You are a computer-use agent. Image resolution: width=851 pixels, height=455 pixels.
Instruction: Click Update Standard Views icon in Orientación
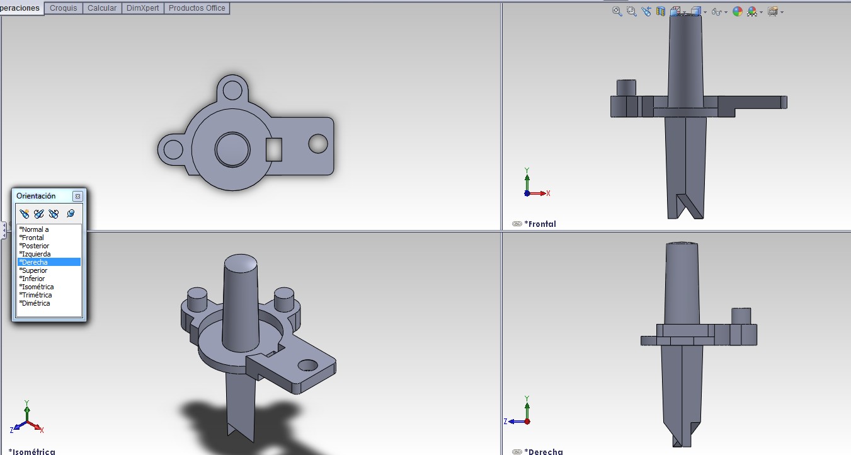(x=39, y=214)
